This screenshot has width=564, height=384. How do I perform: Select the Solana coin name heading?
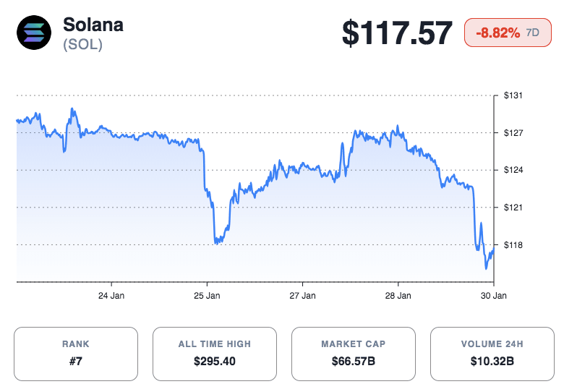[x=93, y=24]
